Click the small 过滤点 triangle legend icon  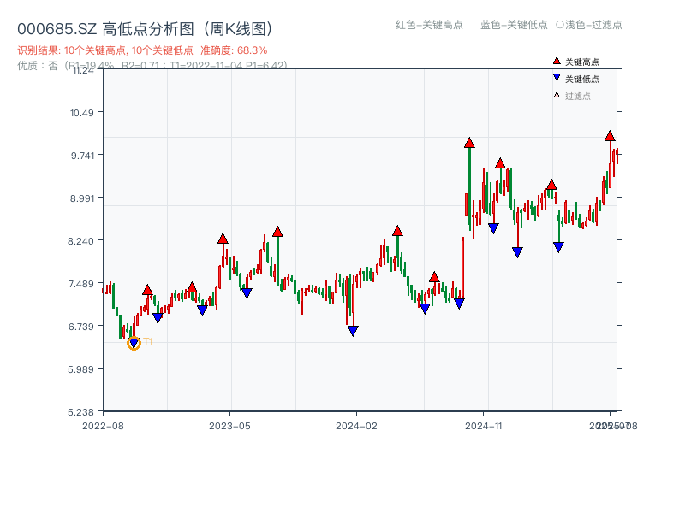(557, 95)
